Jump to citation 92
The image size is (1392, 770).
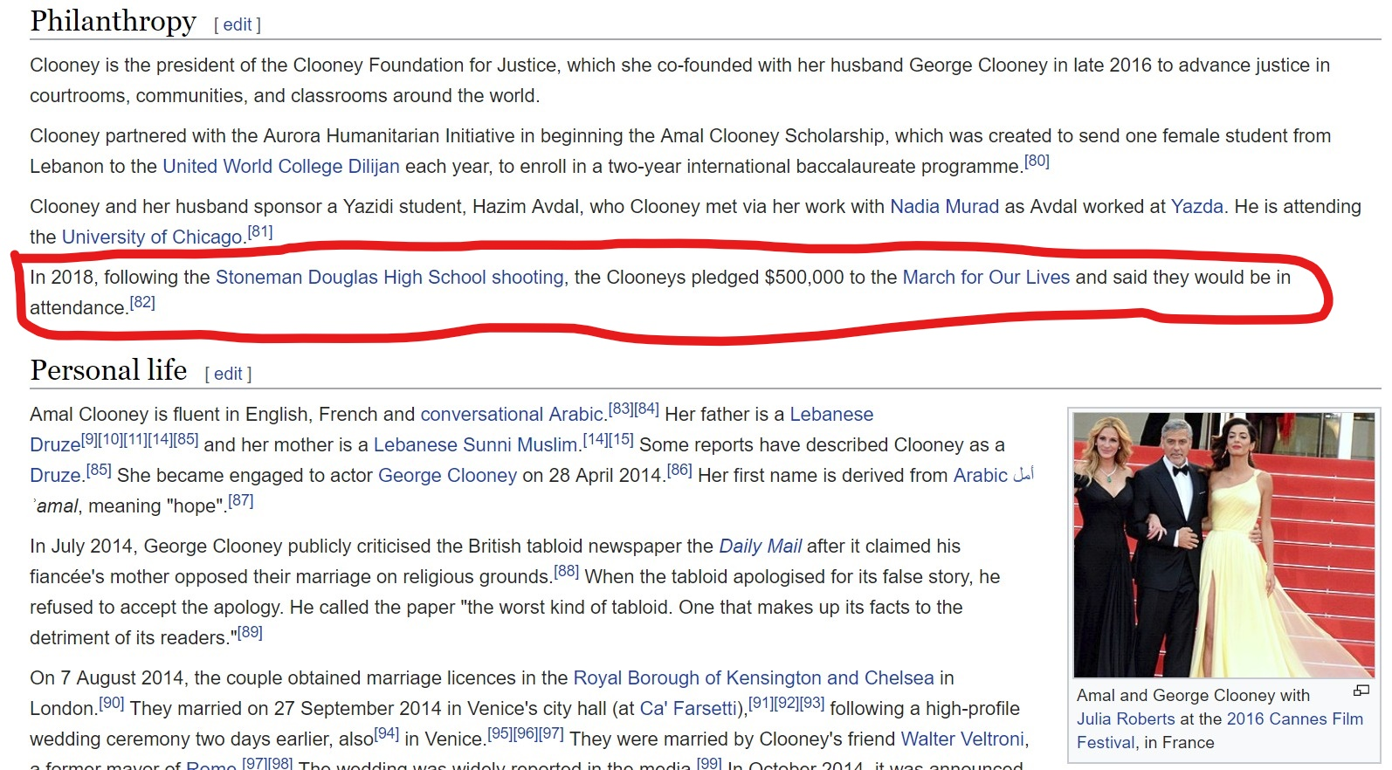[786, 703]
